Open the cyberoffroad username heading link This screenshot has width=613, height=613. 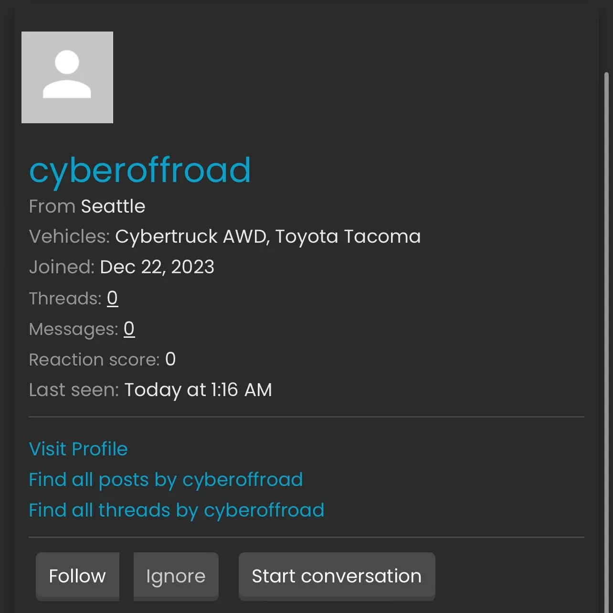[x=140, y=170]
